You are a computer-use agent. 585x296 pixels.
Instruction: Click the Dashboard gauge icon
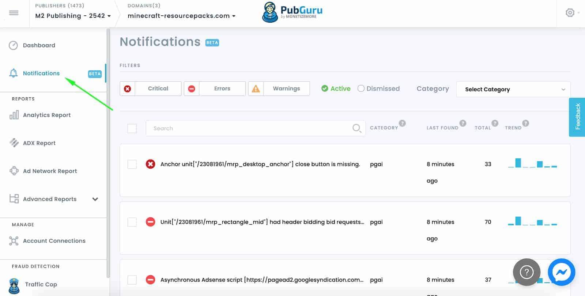[13, 45]
